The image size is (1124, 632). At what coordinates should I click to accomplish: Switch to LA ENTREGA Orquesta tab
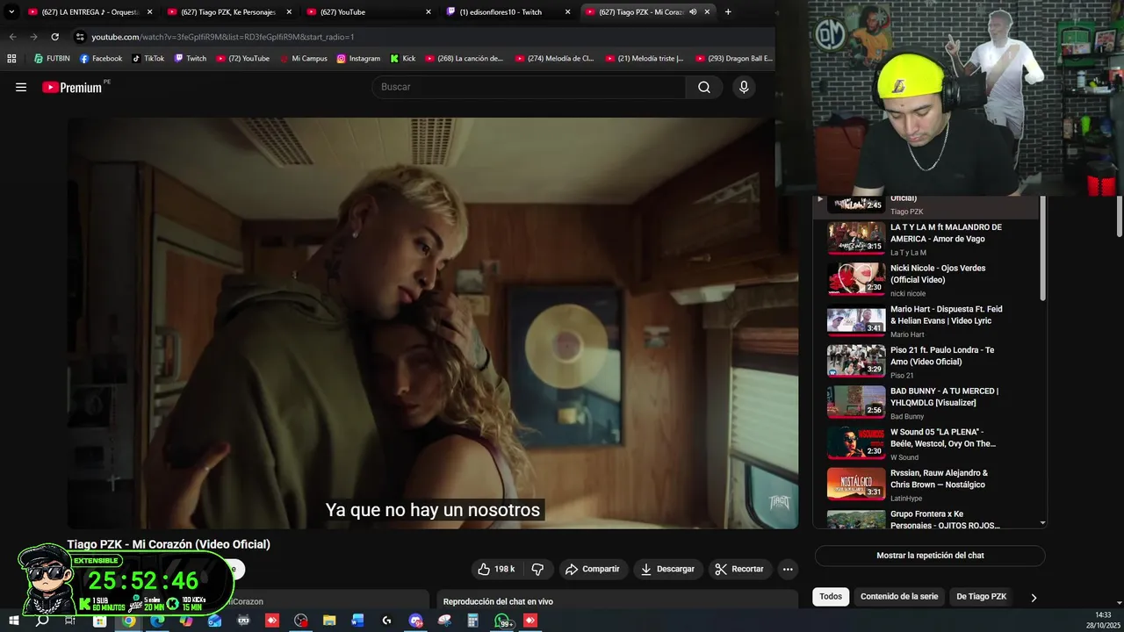pos(90,12)
